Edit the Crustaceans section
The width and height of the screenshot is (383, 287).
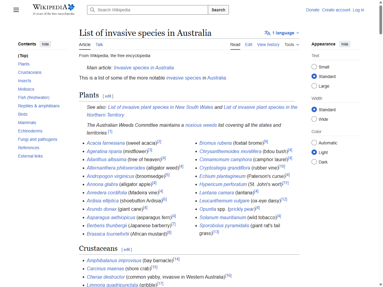point(127,250)
